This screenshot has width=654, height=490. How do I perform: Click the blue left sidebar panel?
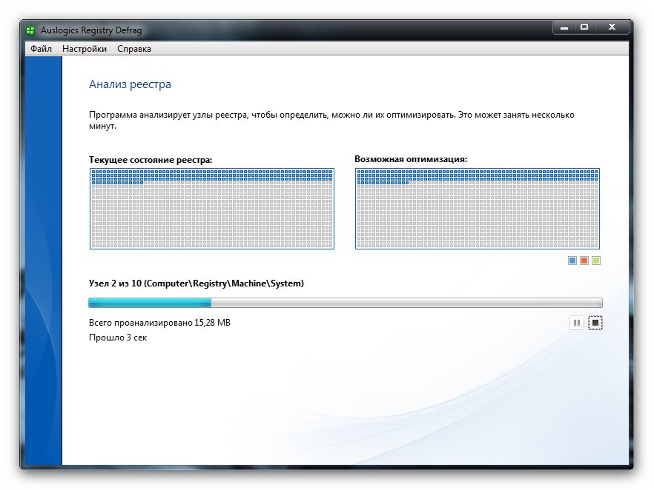[43, 259]
